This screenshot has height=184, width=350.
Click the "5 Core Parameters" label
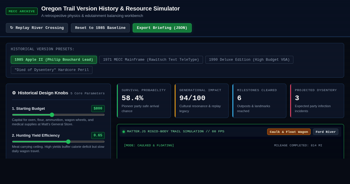tap(87, 93)
